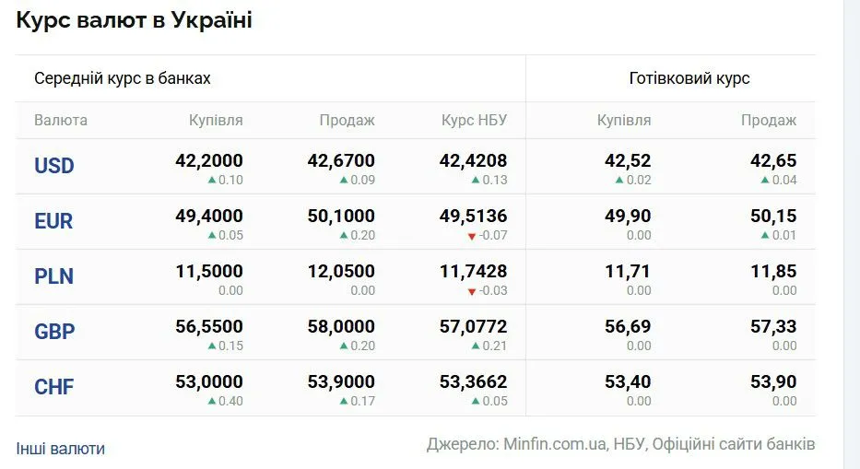Click the CHF currency link

pyautogui.click(x=53, y=387)
